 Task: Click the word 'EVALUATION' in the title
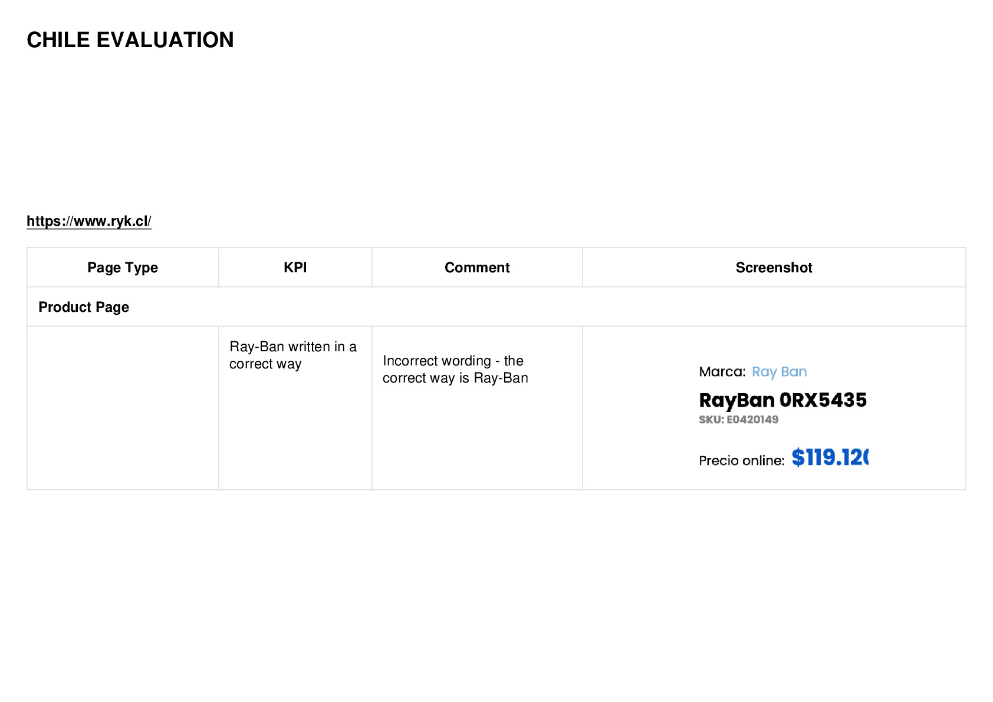[165, 40]
